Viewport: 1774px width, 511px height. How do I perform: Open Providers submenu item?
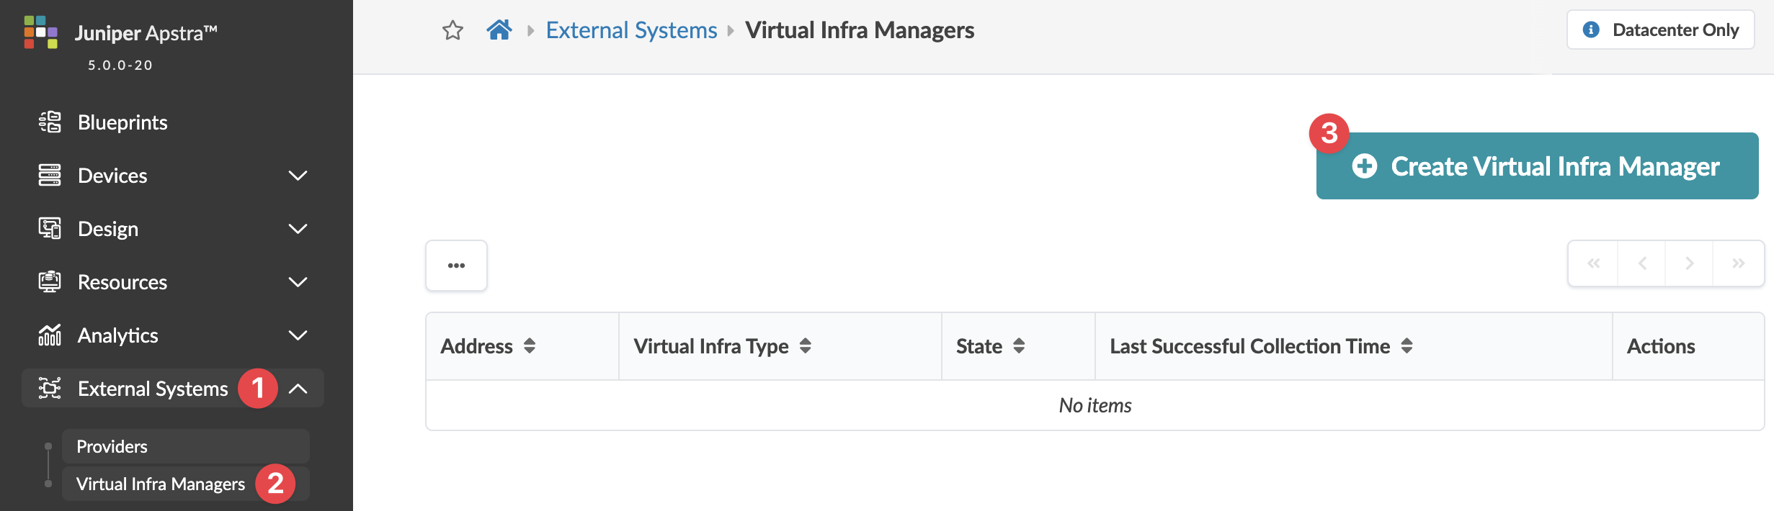point(112,446)
